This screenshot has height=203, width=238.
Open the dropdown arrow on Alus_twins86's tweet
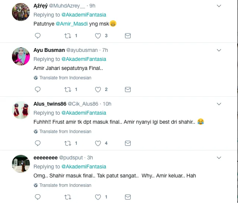tap(220, 104)
